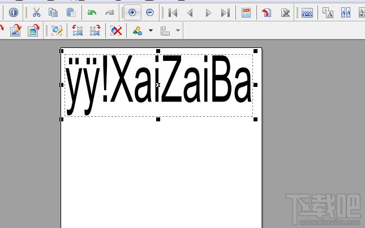Go to the first page

click(173, 13)
